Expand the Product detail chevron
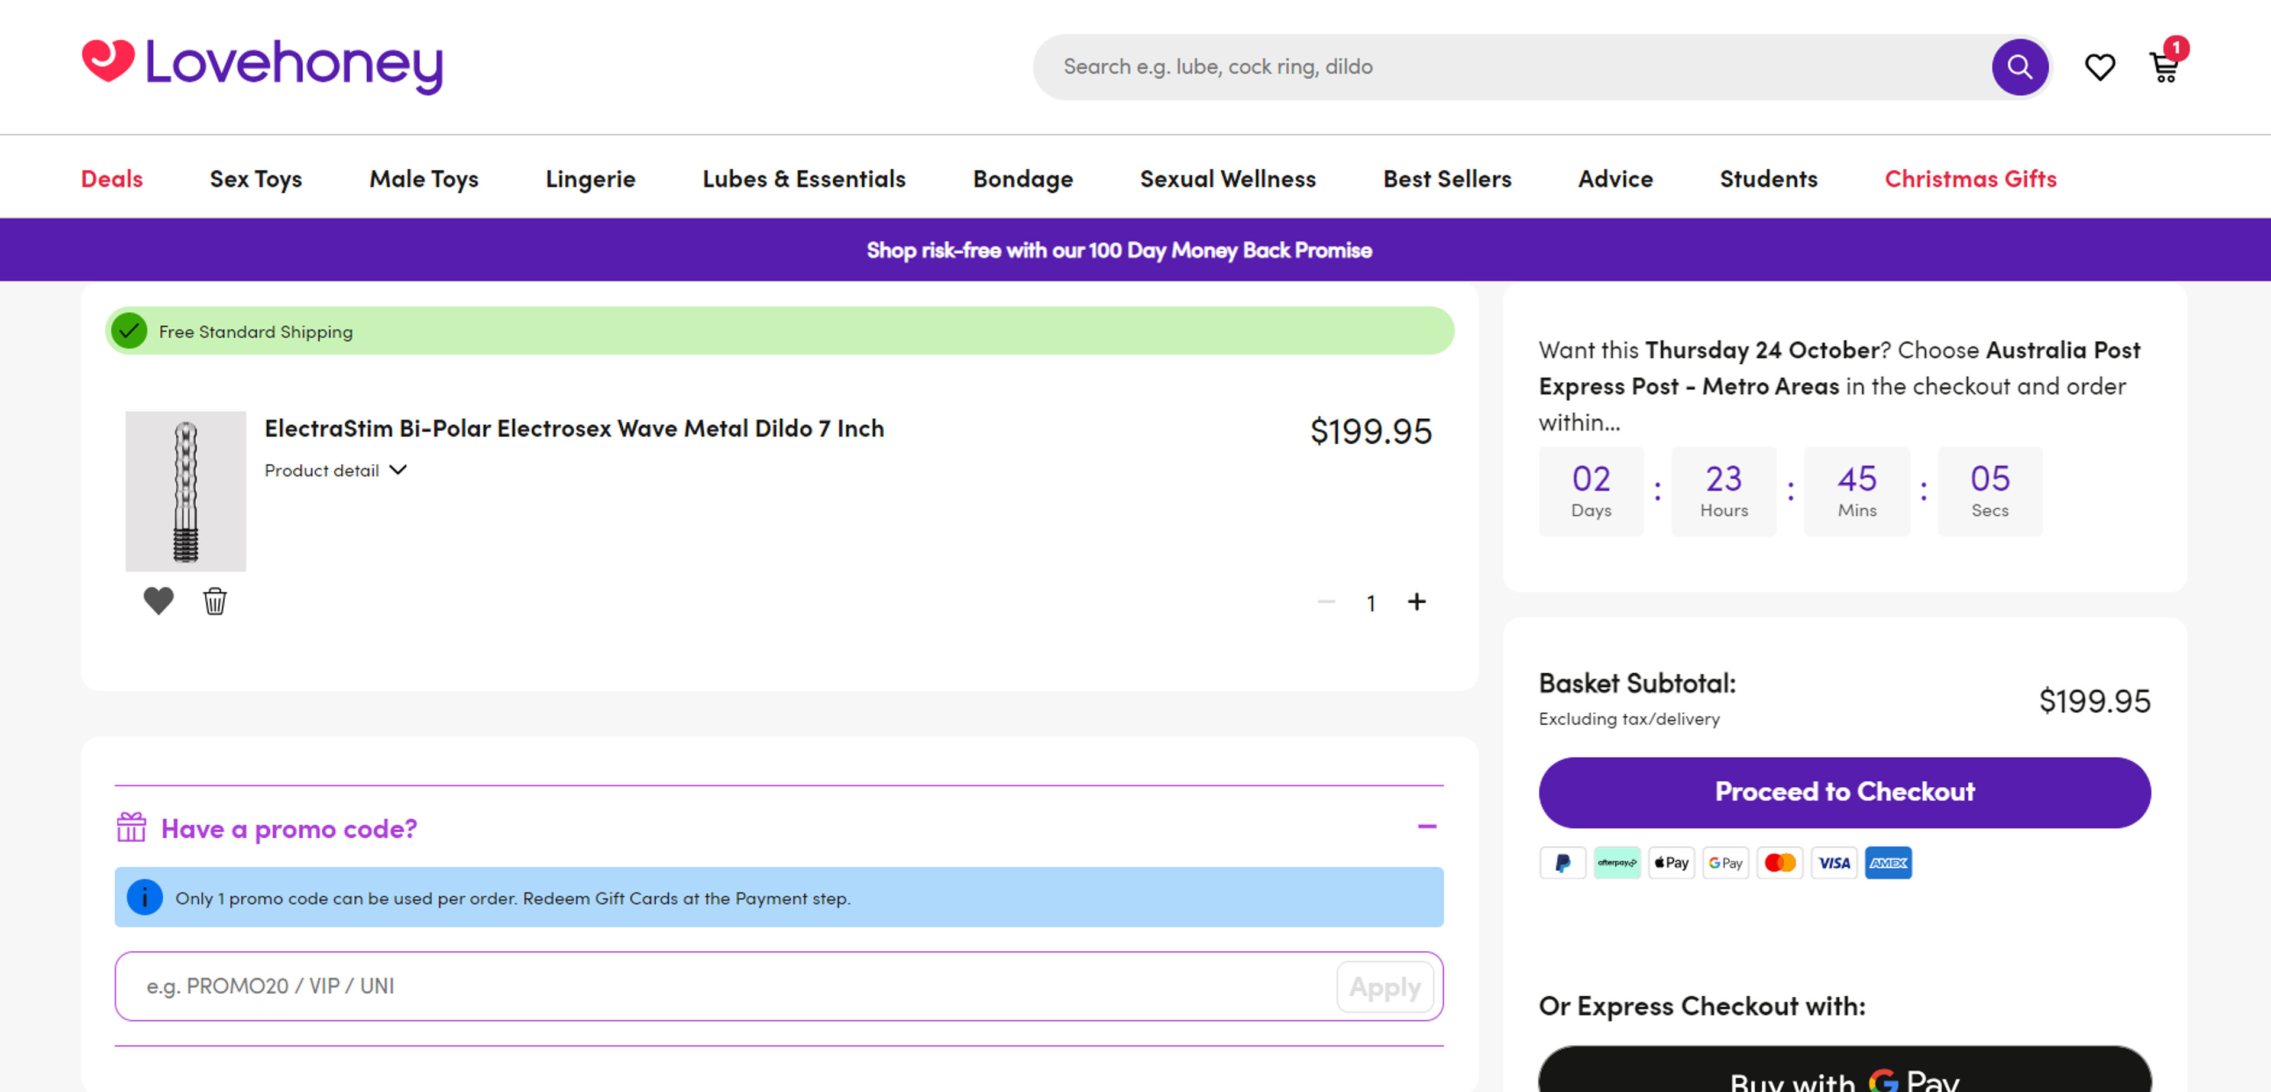2271x1092 pixels. 399,470
